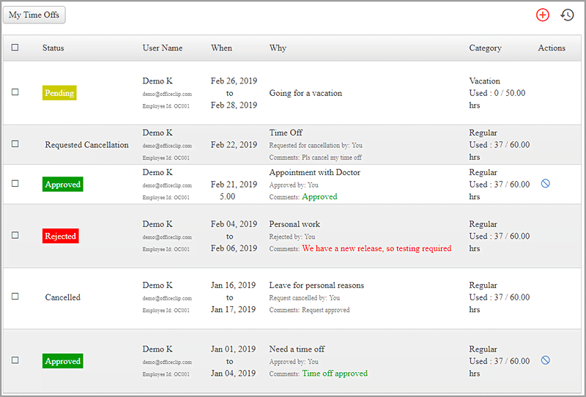Add a new time off request

coord(543,15)
